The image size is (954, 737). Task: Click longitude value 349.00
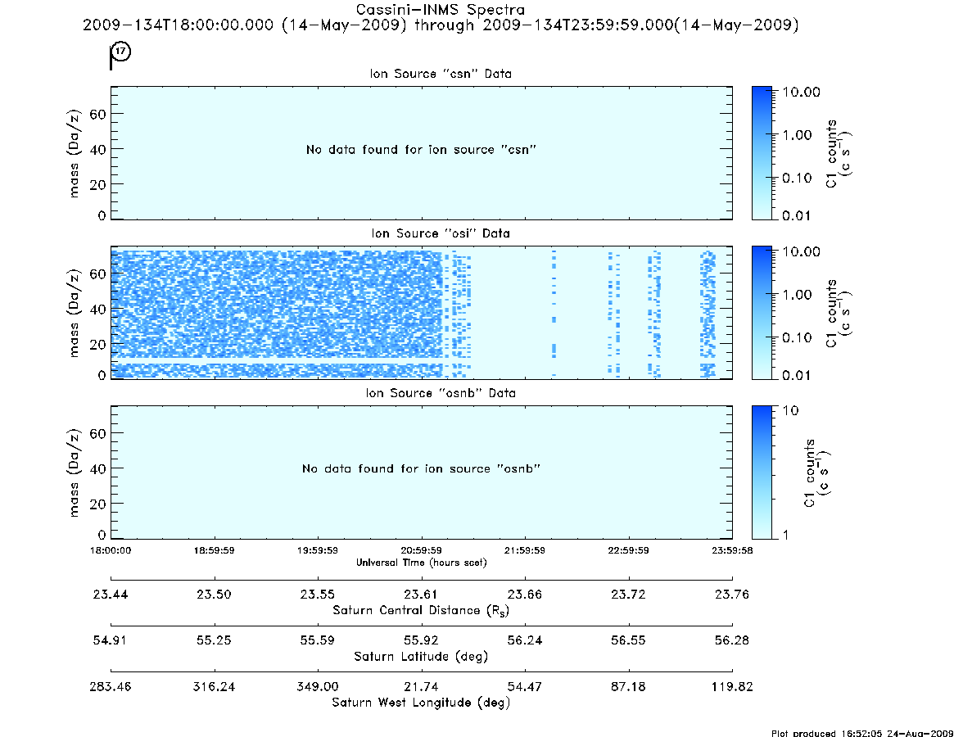tap(318, 686)
